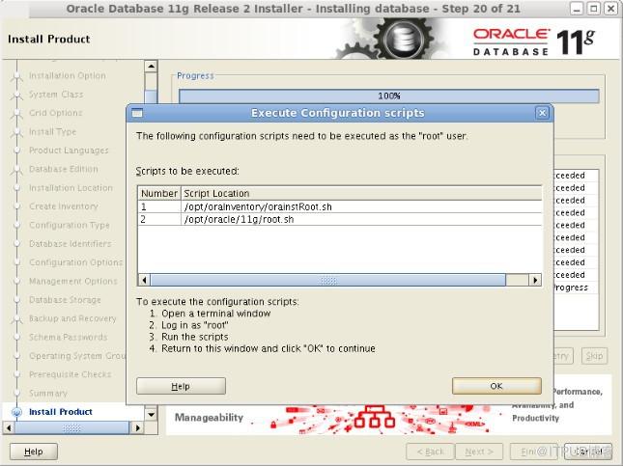The width and height of the screenshot is (623, 466).
Task: Click script table scroll-right arrow
Action: [x=535, y=280]
